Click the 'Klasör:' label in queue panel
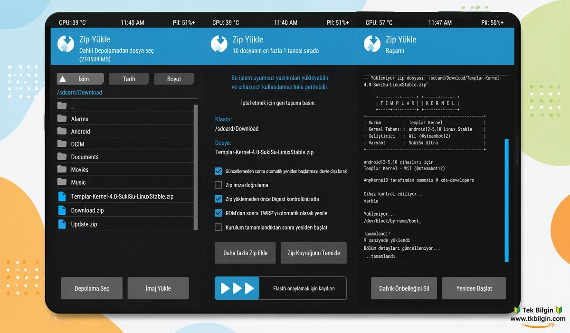Viewport: 570px width, 333px height. 223,119
